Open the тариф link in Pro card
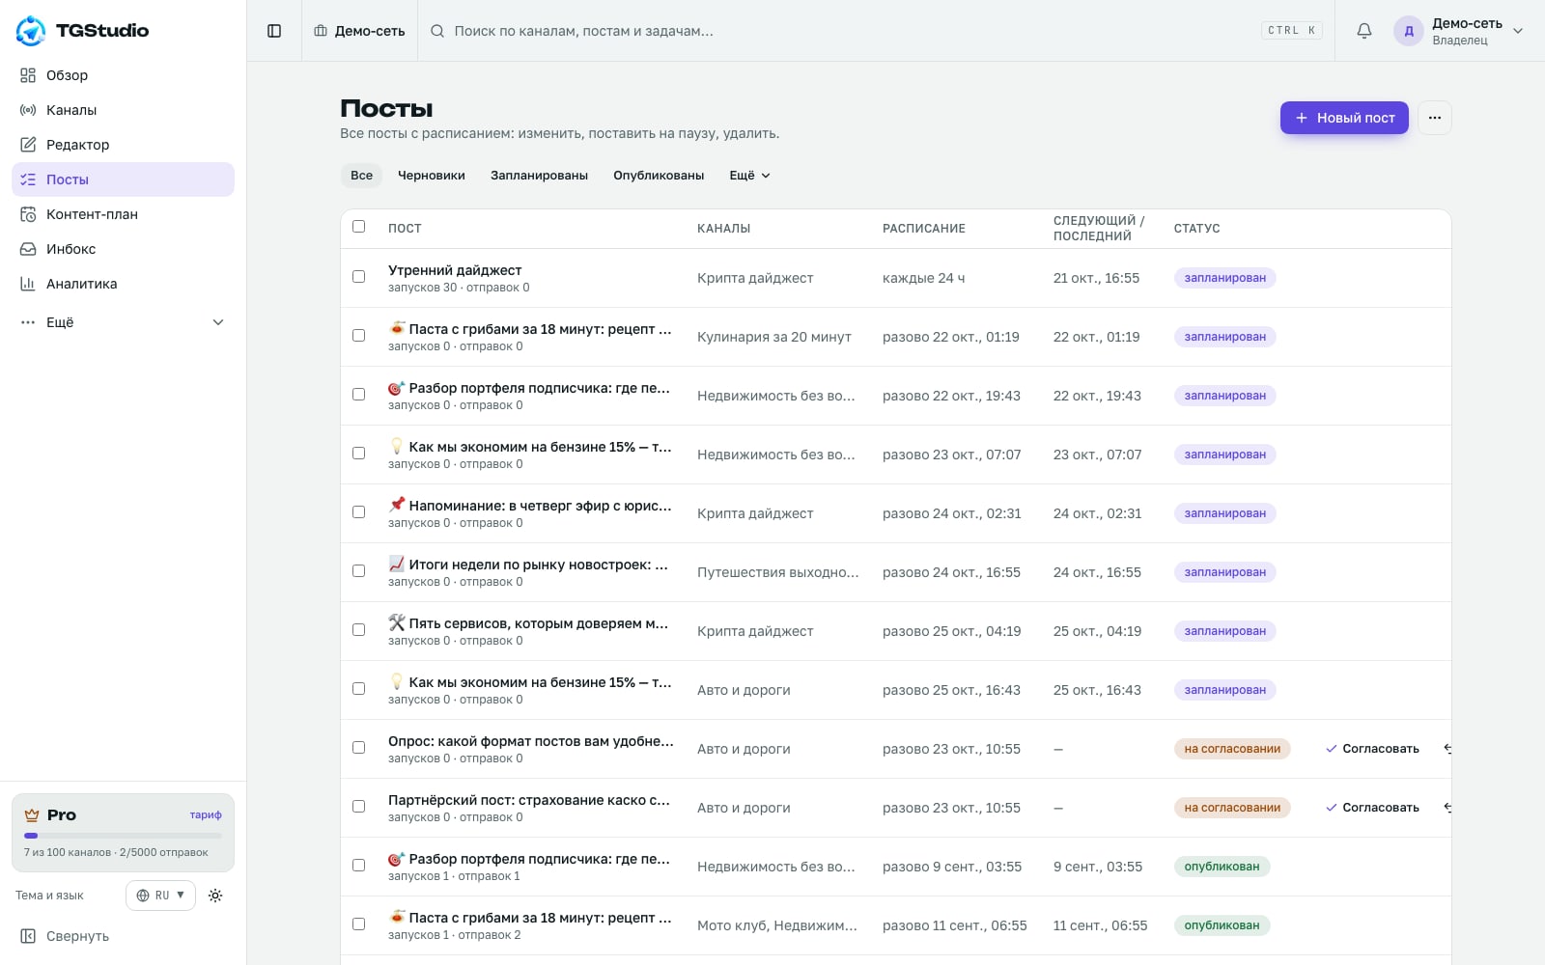The width and height of the screenshot is (1545, 965). [x=206, y=815]
